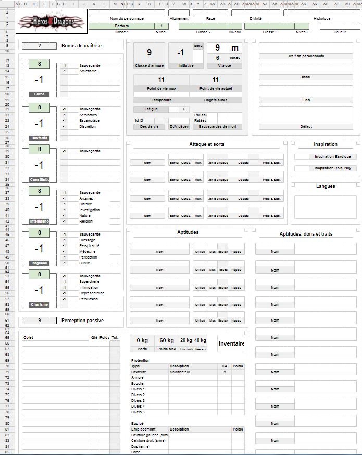Click the Nom du personnage input field
The width and height of the screenshot is (362, 455).
pyautogui.click(x=127, y=13)
